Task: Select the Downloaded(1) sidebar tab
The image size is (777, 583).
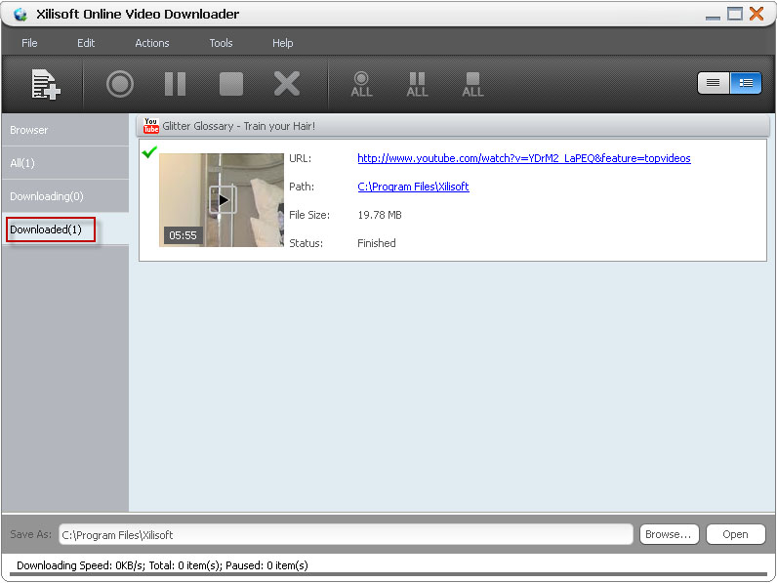Action: point(53,229)
